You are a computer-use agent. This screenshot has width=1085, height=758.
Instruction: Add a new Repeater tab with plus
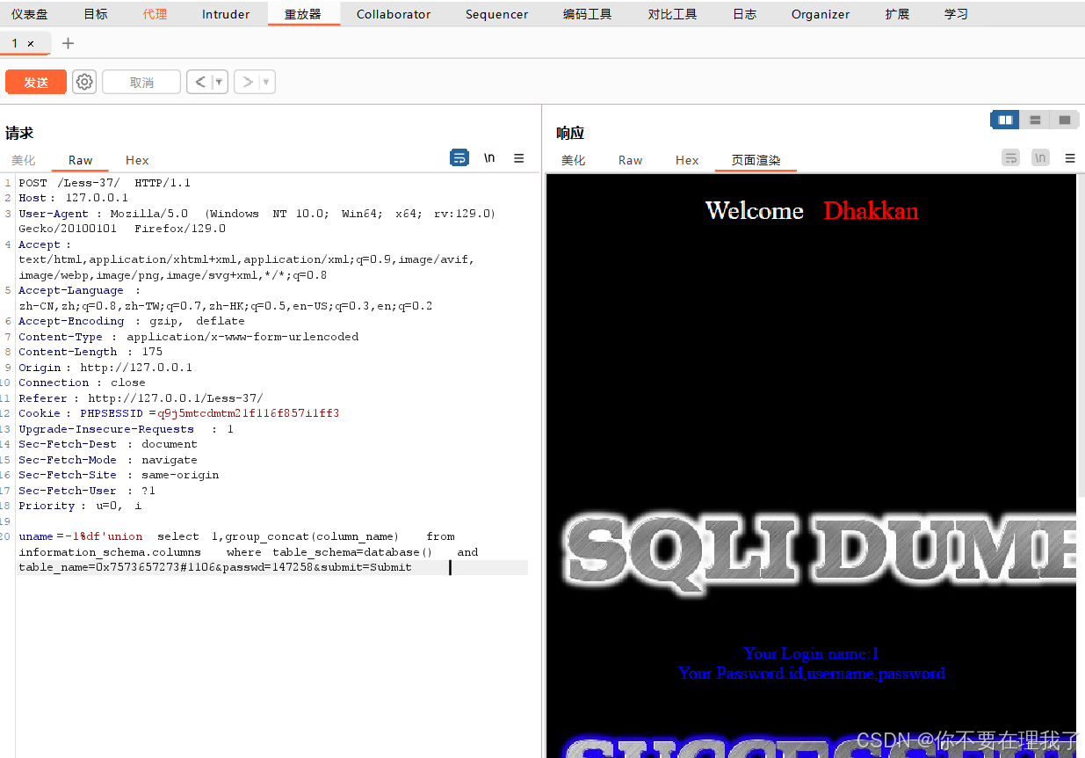click(x=69, y=43)
